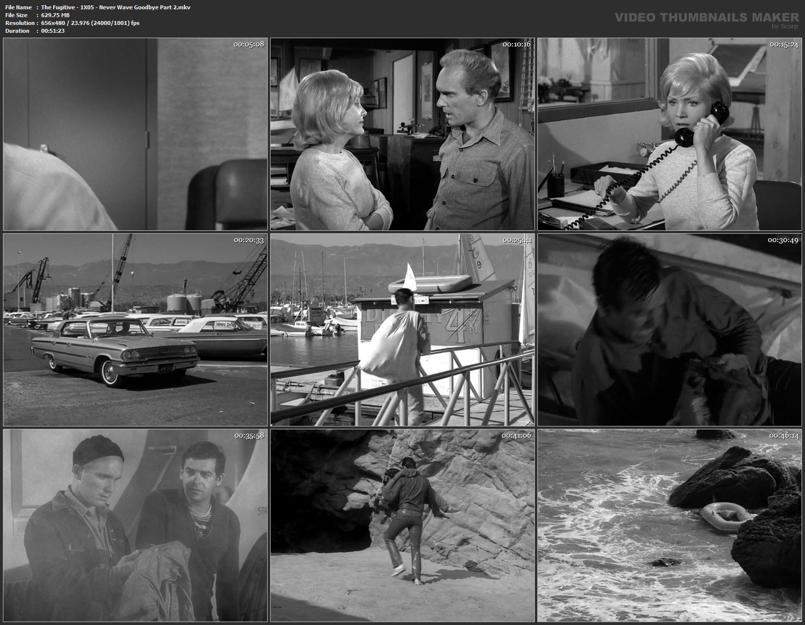Click the 'File Size' label
Viewport: 805px width, 625px height.
(x=17, y=15)
